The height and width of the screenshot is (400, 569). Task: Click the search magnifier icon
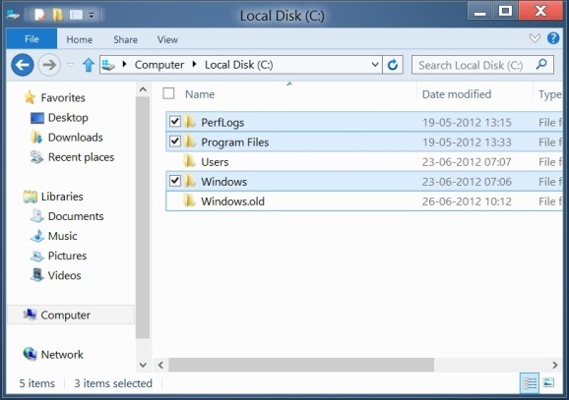(x=541, y=65)
